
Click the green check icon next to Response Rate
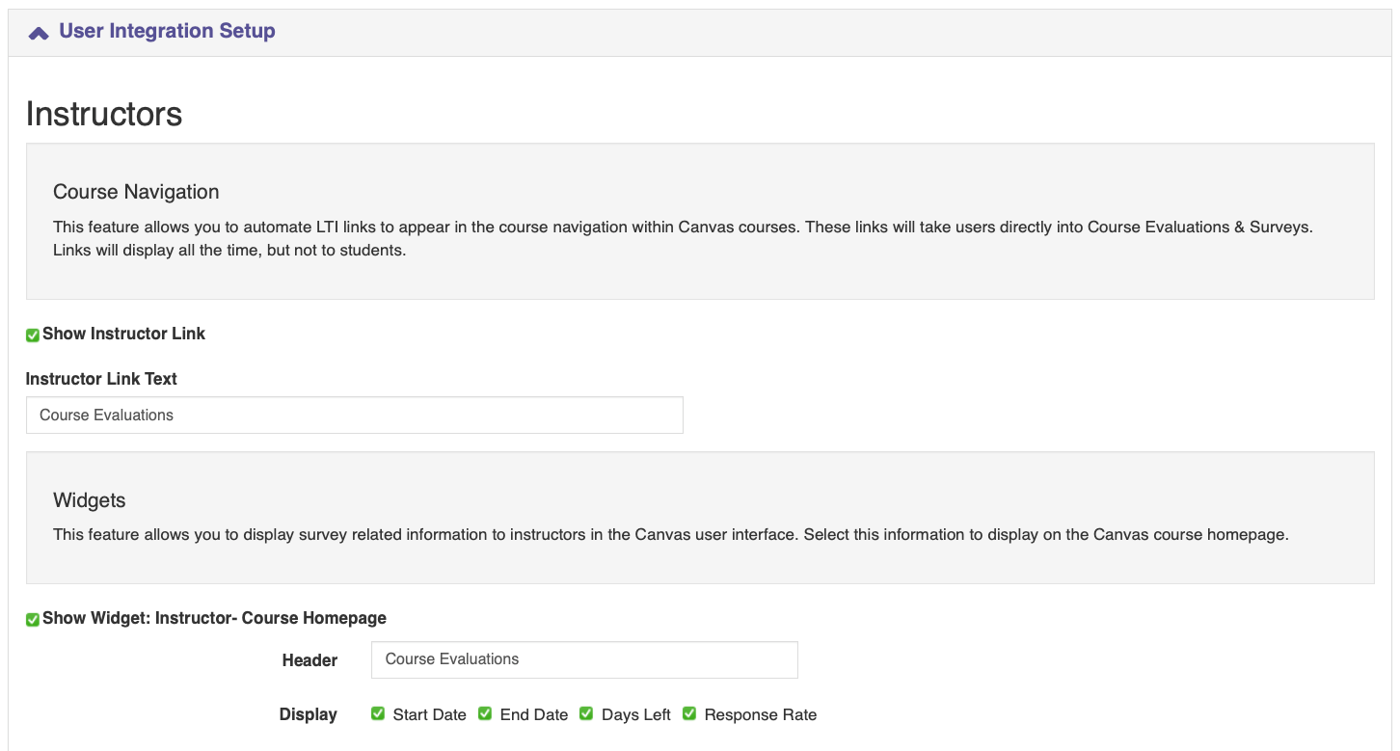pos(689,713)
